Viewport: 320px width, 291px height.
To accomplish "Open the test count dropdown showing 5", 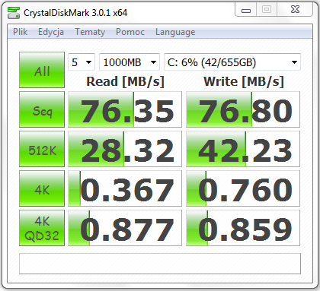I will point(82,62).
